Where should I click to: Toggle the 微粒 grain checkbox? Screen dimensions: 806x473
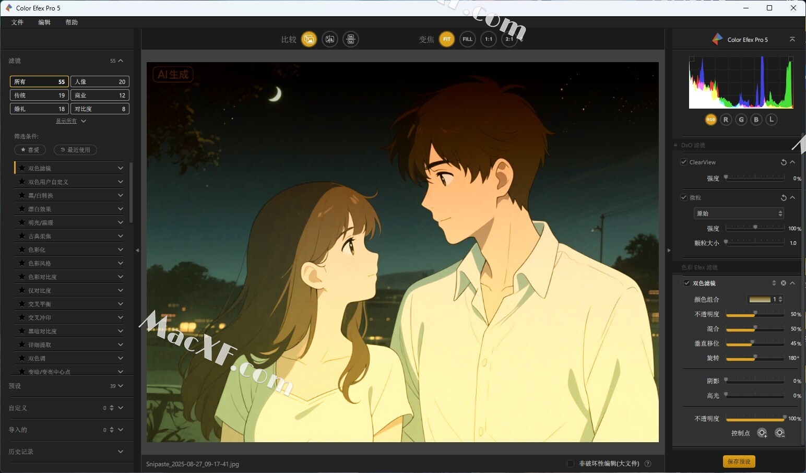coord(684,197)
